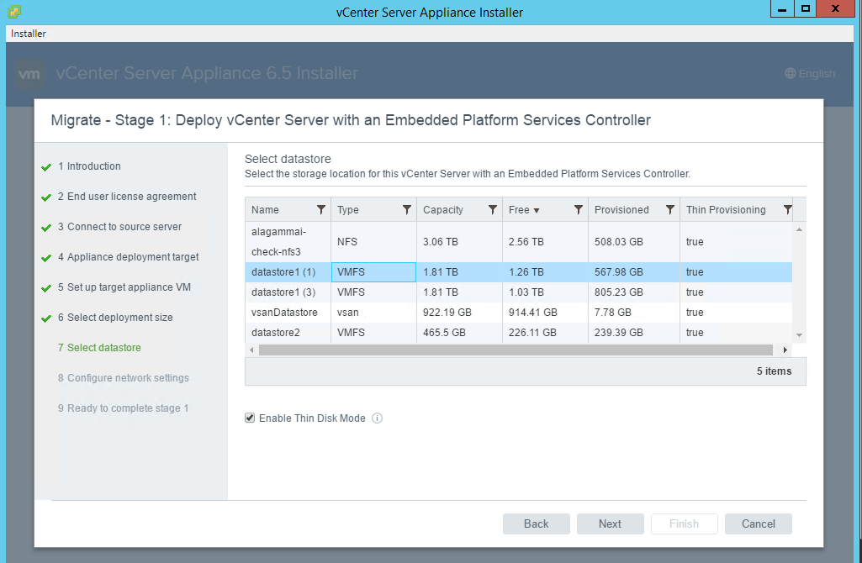
Task: Open the Free column filter
Action: pyautogui.click(x=579, y=209)
